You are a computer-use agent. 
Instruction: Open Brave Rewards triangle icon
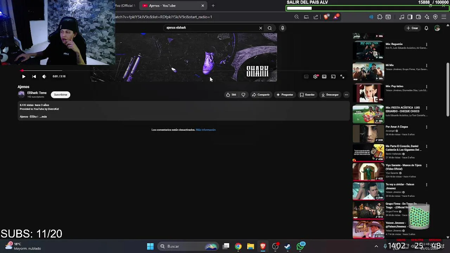pos(336,17)
